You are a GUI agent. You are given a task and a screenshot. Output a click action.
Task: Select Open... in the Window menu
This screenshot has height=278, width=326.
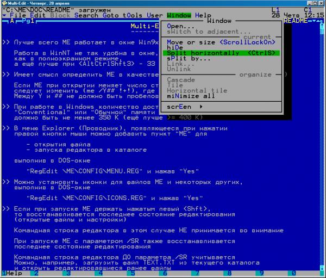[181, 26]
